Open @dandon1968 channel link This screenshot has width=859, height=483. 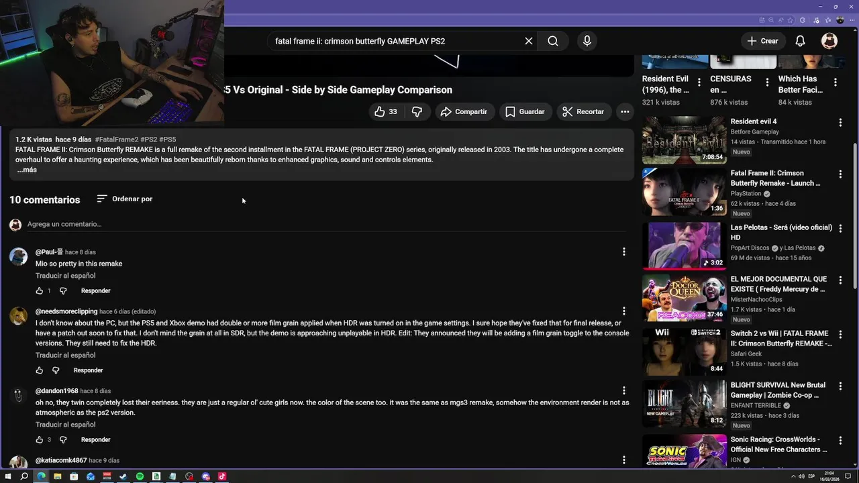pyautogui.click(x=57, y=390)
